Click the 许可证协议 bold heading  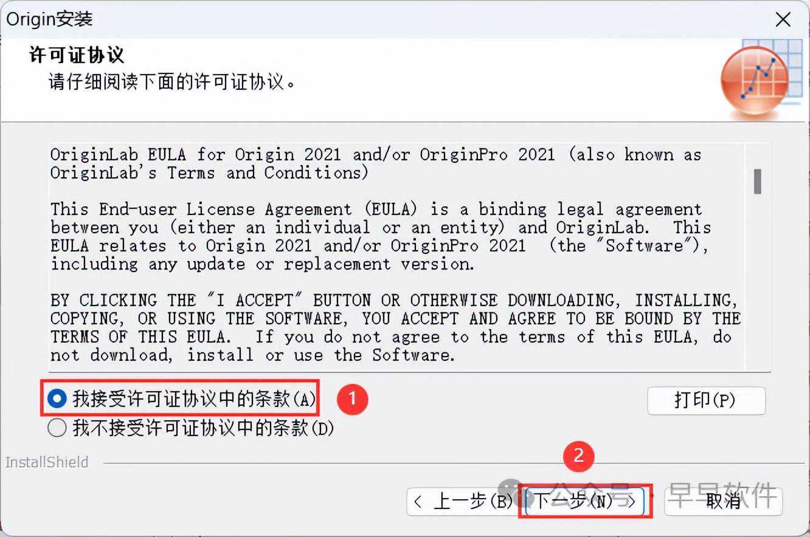point(77,55)
